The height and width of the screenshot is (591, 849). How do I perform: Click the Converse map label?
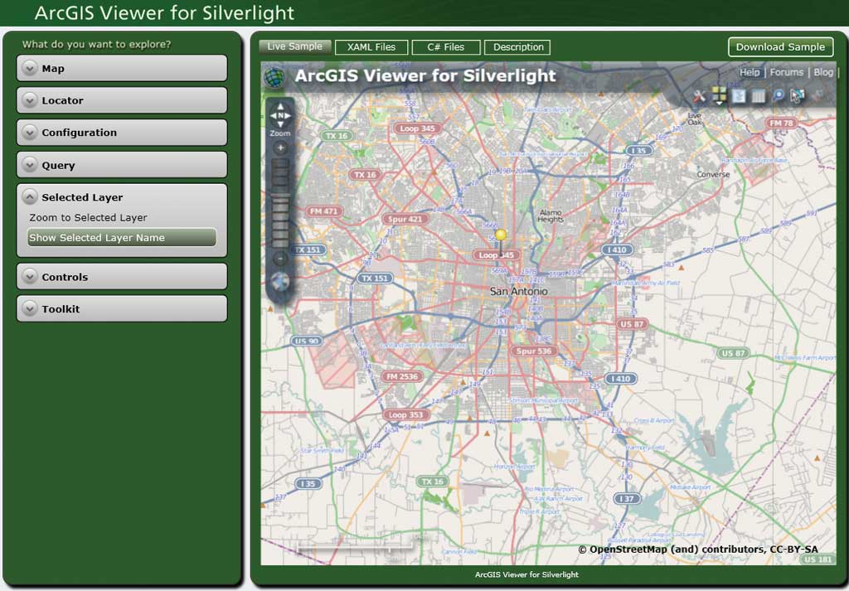click(713, 174)
